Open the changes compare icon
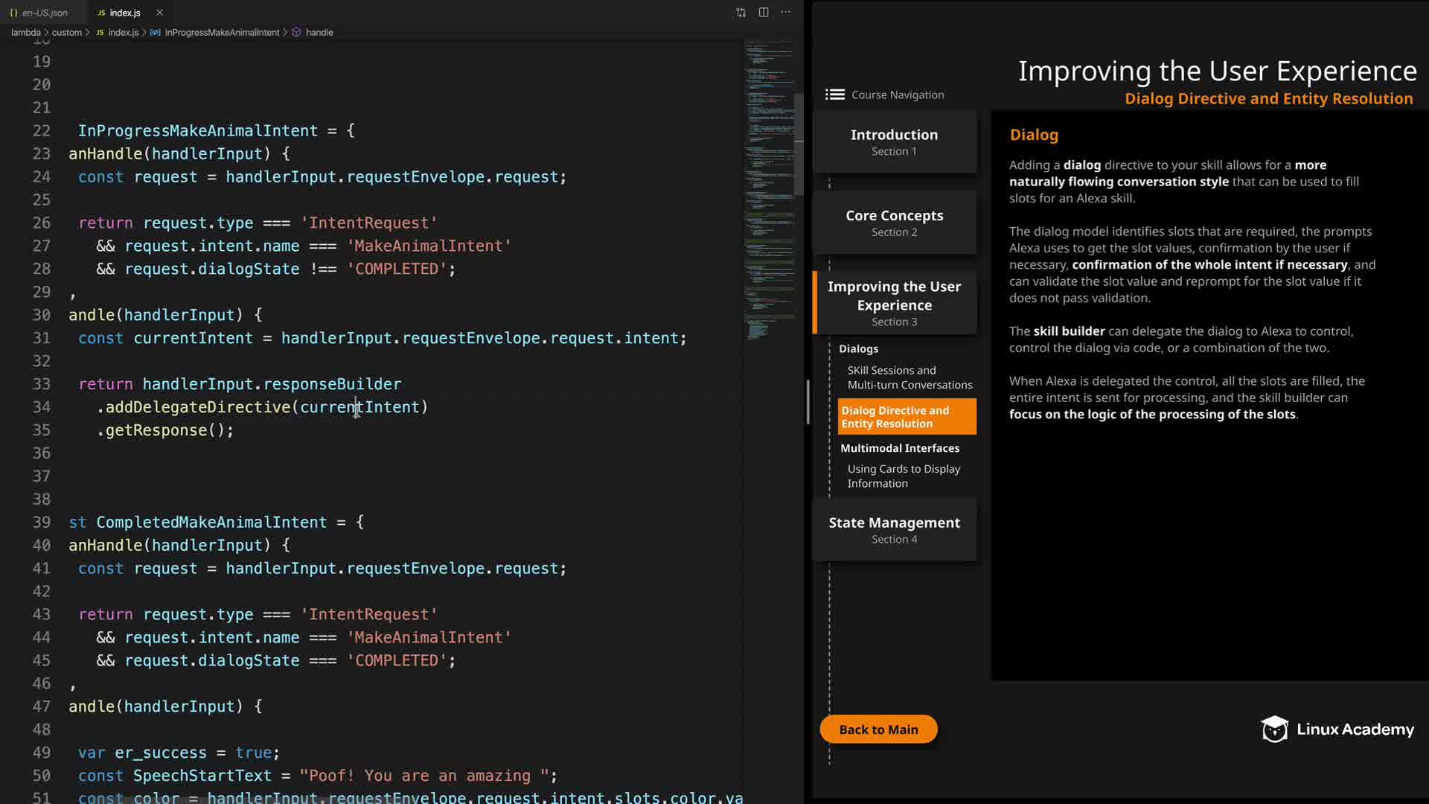The image size is (1429, 804). [x=741, y=13]
